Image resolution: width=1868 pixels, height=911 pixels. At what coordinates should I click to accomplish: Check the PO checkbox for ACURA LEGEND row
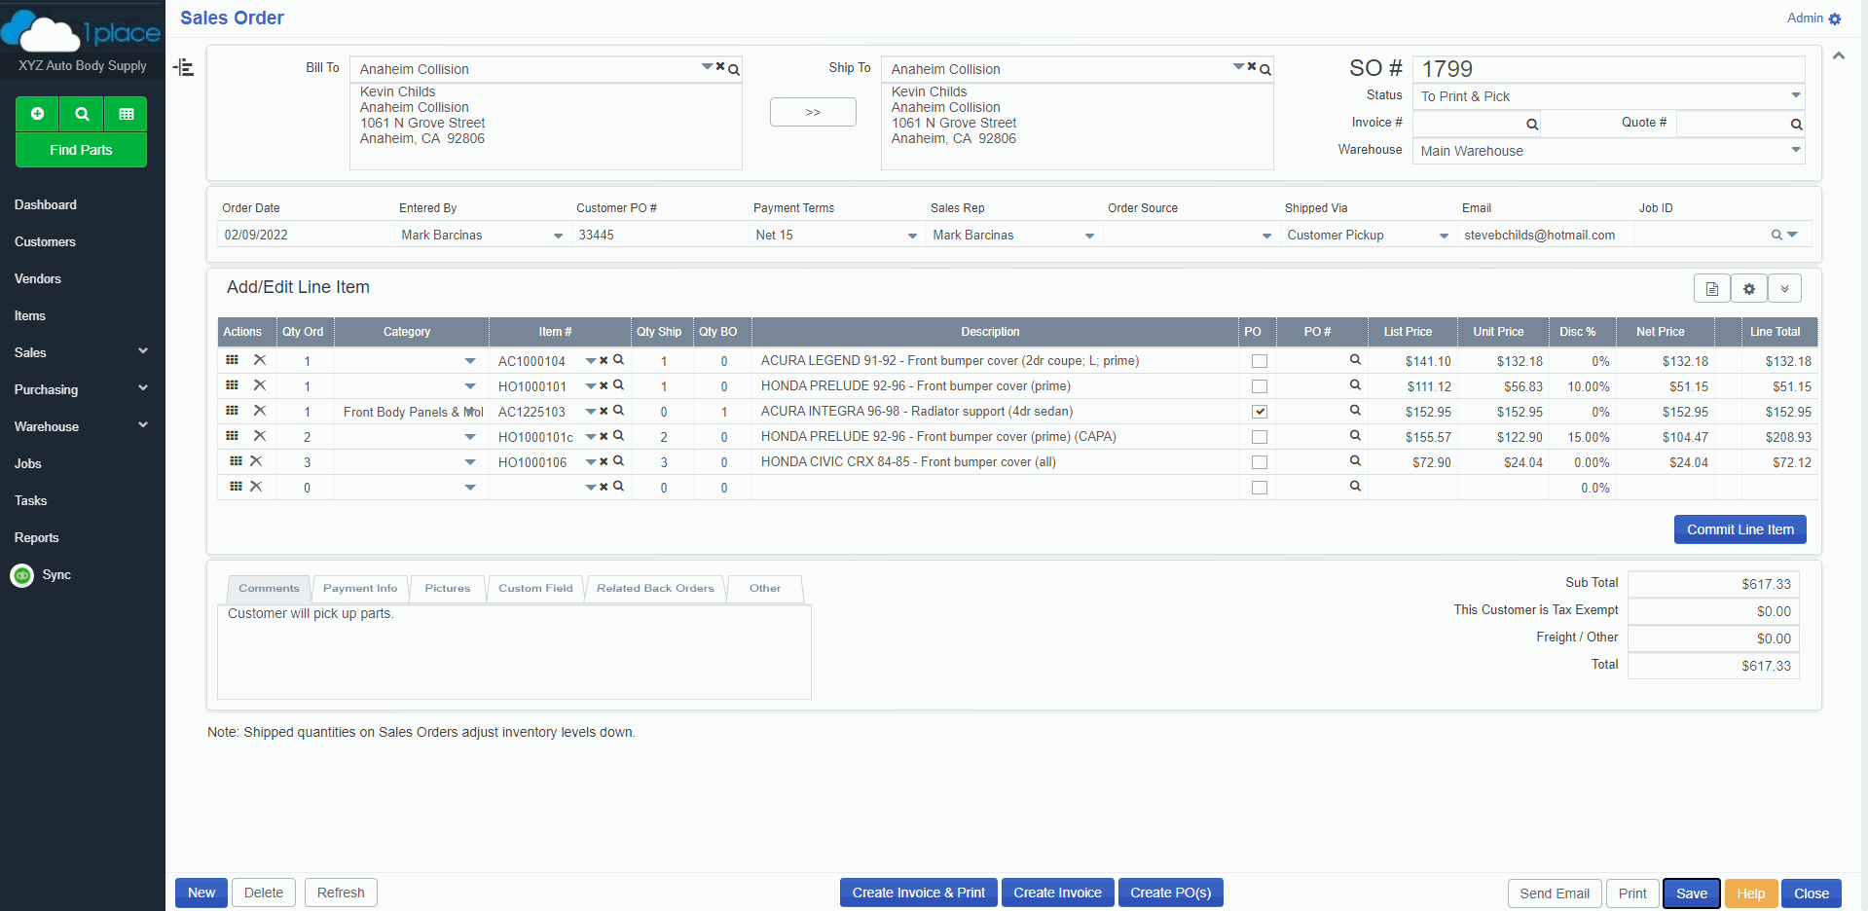click(1259, 361)
